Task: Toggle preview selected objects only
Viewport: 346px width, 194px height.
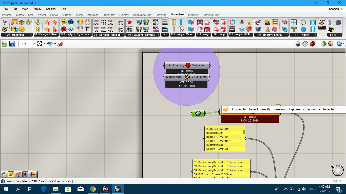Action: [x=323, y=44]
